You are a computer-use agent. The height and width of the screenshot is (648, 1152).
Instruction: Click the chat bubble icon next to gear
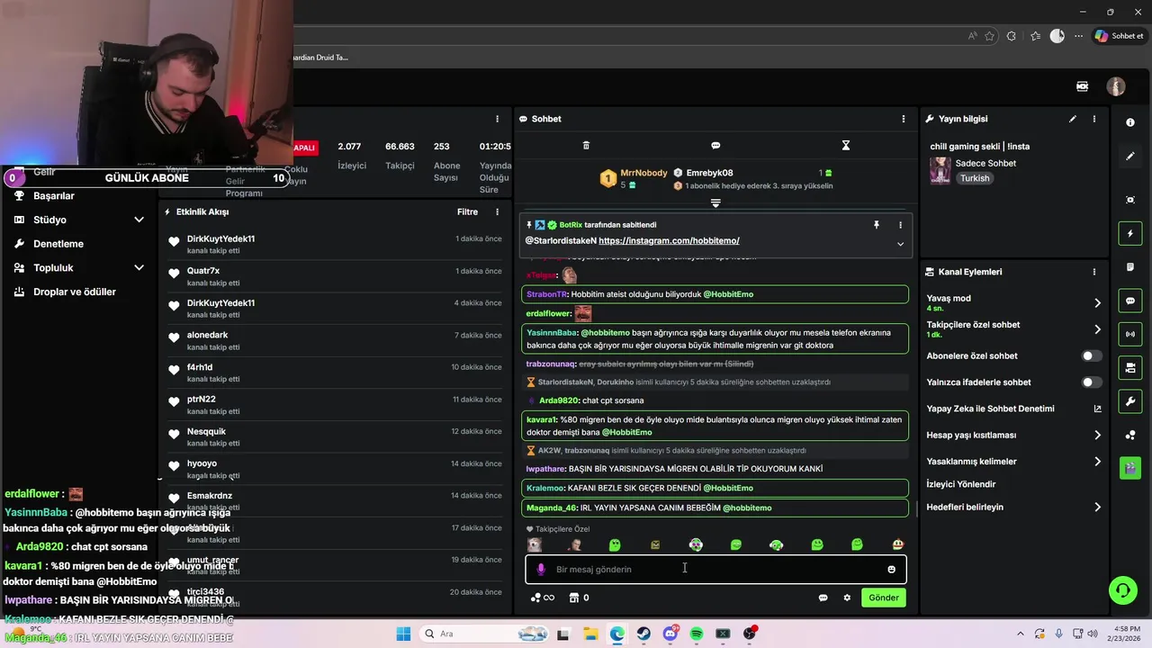[x=823, y=598]
